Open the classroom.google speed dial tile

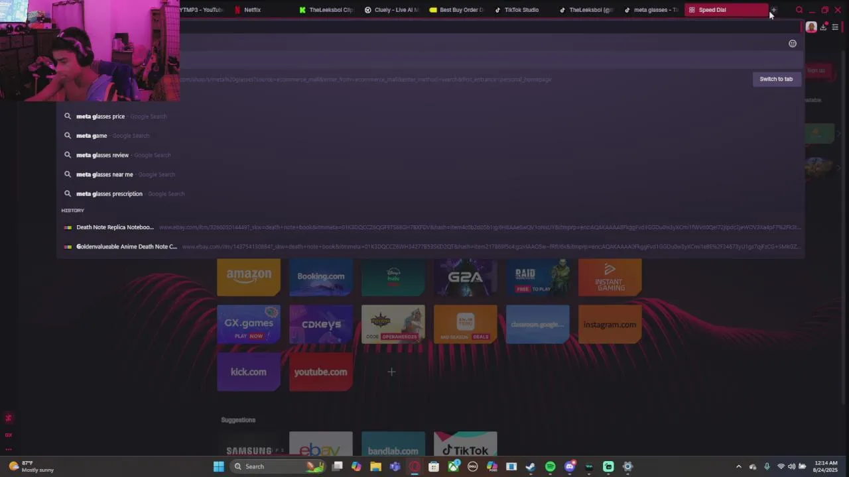click(x=538, y=325)
